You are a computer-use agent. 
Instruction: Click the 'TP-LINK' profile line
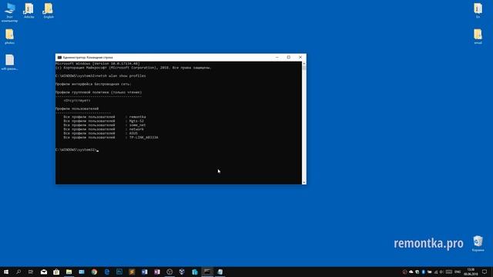(x=111, y=137)
